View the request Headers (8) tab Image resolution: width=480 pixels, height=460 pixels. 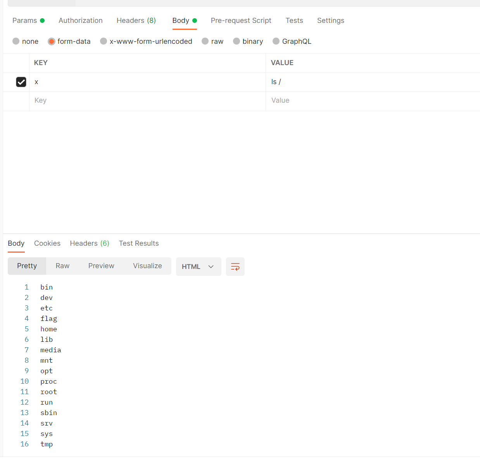tap(136, 21)
